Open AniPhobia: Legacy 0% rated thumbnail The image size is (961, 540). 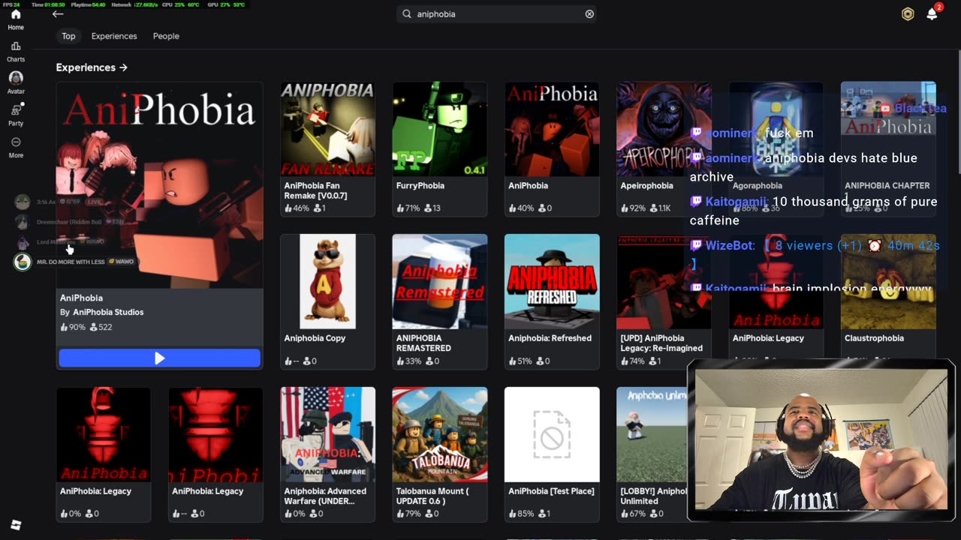tap(104, 434)
